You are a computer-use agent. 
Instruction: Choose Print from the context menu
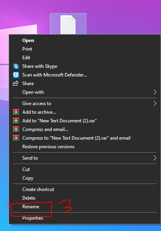[x=85, y=49]
